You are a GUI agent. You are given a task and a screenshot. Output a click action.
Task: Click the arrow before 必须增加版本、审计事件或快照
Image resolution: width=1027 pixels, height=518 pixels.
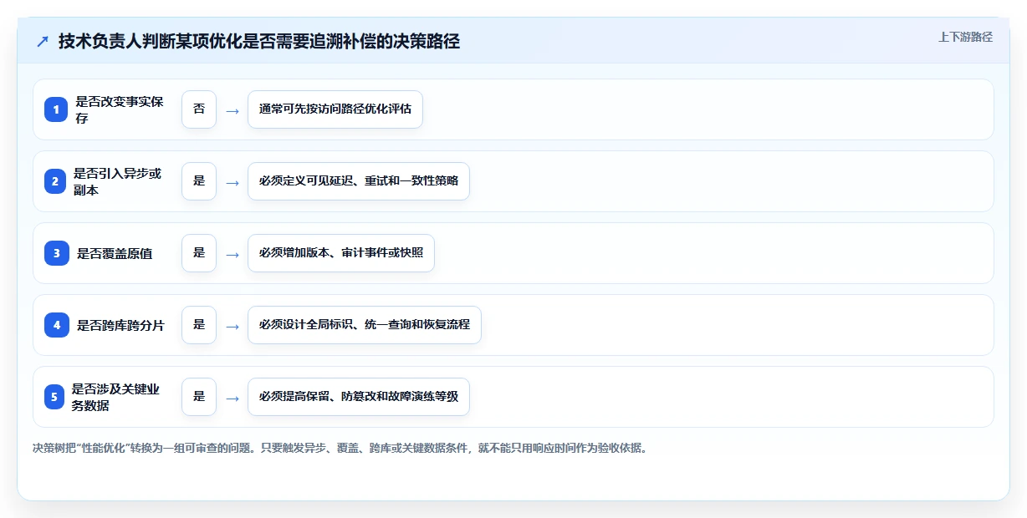click(x=232, y=254)
